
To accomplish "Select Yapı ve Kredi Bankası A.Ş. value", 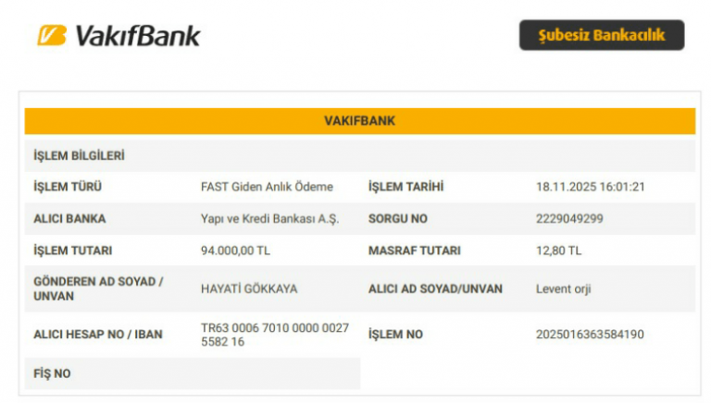I will (269, 219).
